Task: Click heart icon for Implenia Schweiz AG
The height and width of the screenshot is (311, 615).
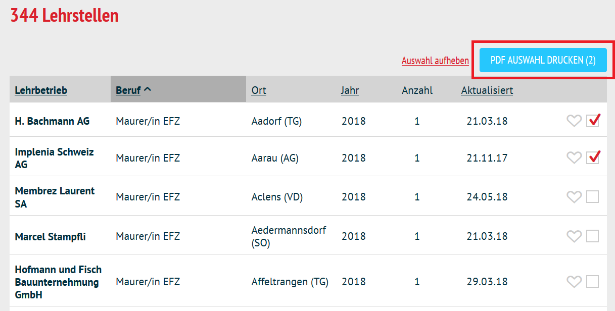Action: 574,158
